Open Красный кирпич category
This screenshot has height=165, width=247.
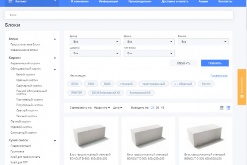[27, 80]
